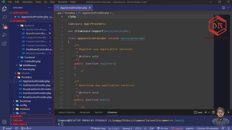Click the Providers breadcrumb segment

tap(70, 13)
